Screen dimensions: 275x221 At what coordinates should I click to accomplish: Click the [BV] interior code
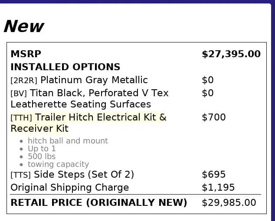point(19,94)
